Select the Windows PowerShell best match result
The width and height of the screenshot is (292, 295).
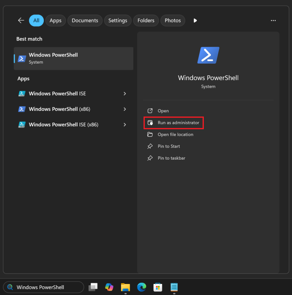coord(73,59)
